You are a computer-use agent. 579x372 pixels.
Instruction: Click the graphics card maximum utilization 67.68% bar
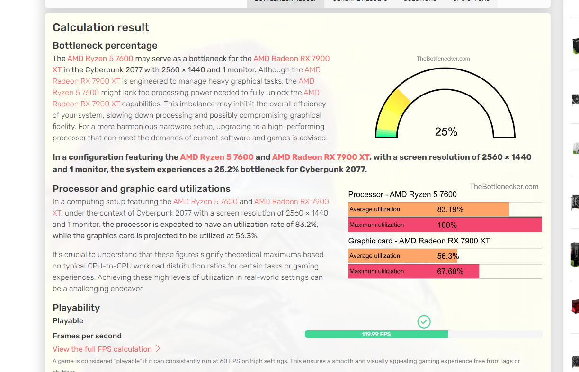click(x=445, y=271)
